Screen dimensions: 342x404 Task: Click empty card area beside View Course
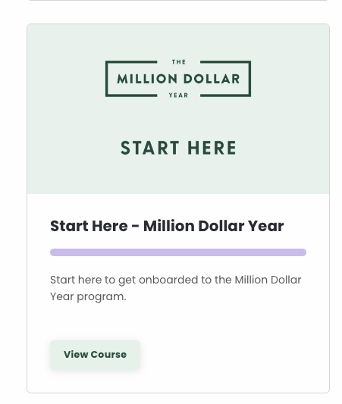(x=232, y=355)
